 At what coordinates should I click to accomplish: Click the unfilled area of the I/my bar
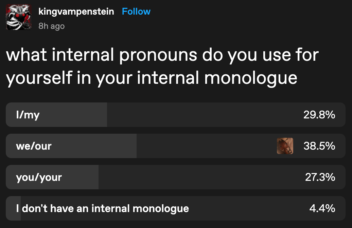[x=204, y=115]
